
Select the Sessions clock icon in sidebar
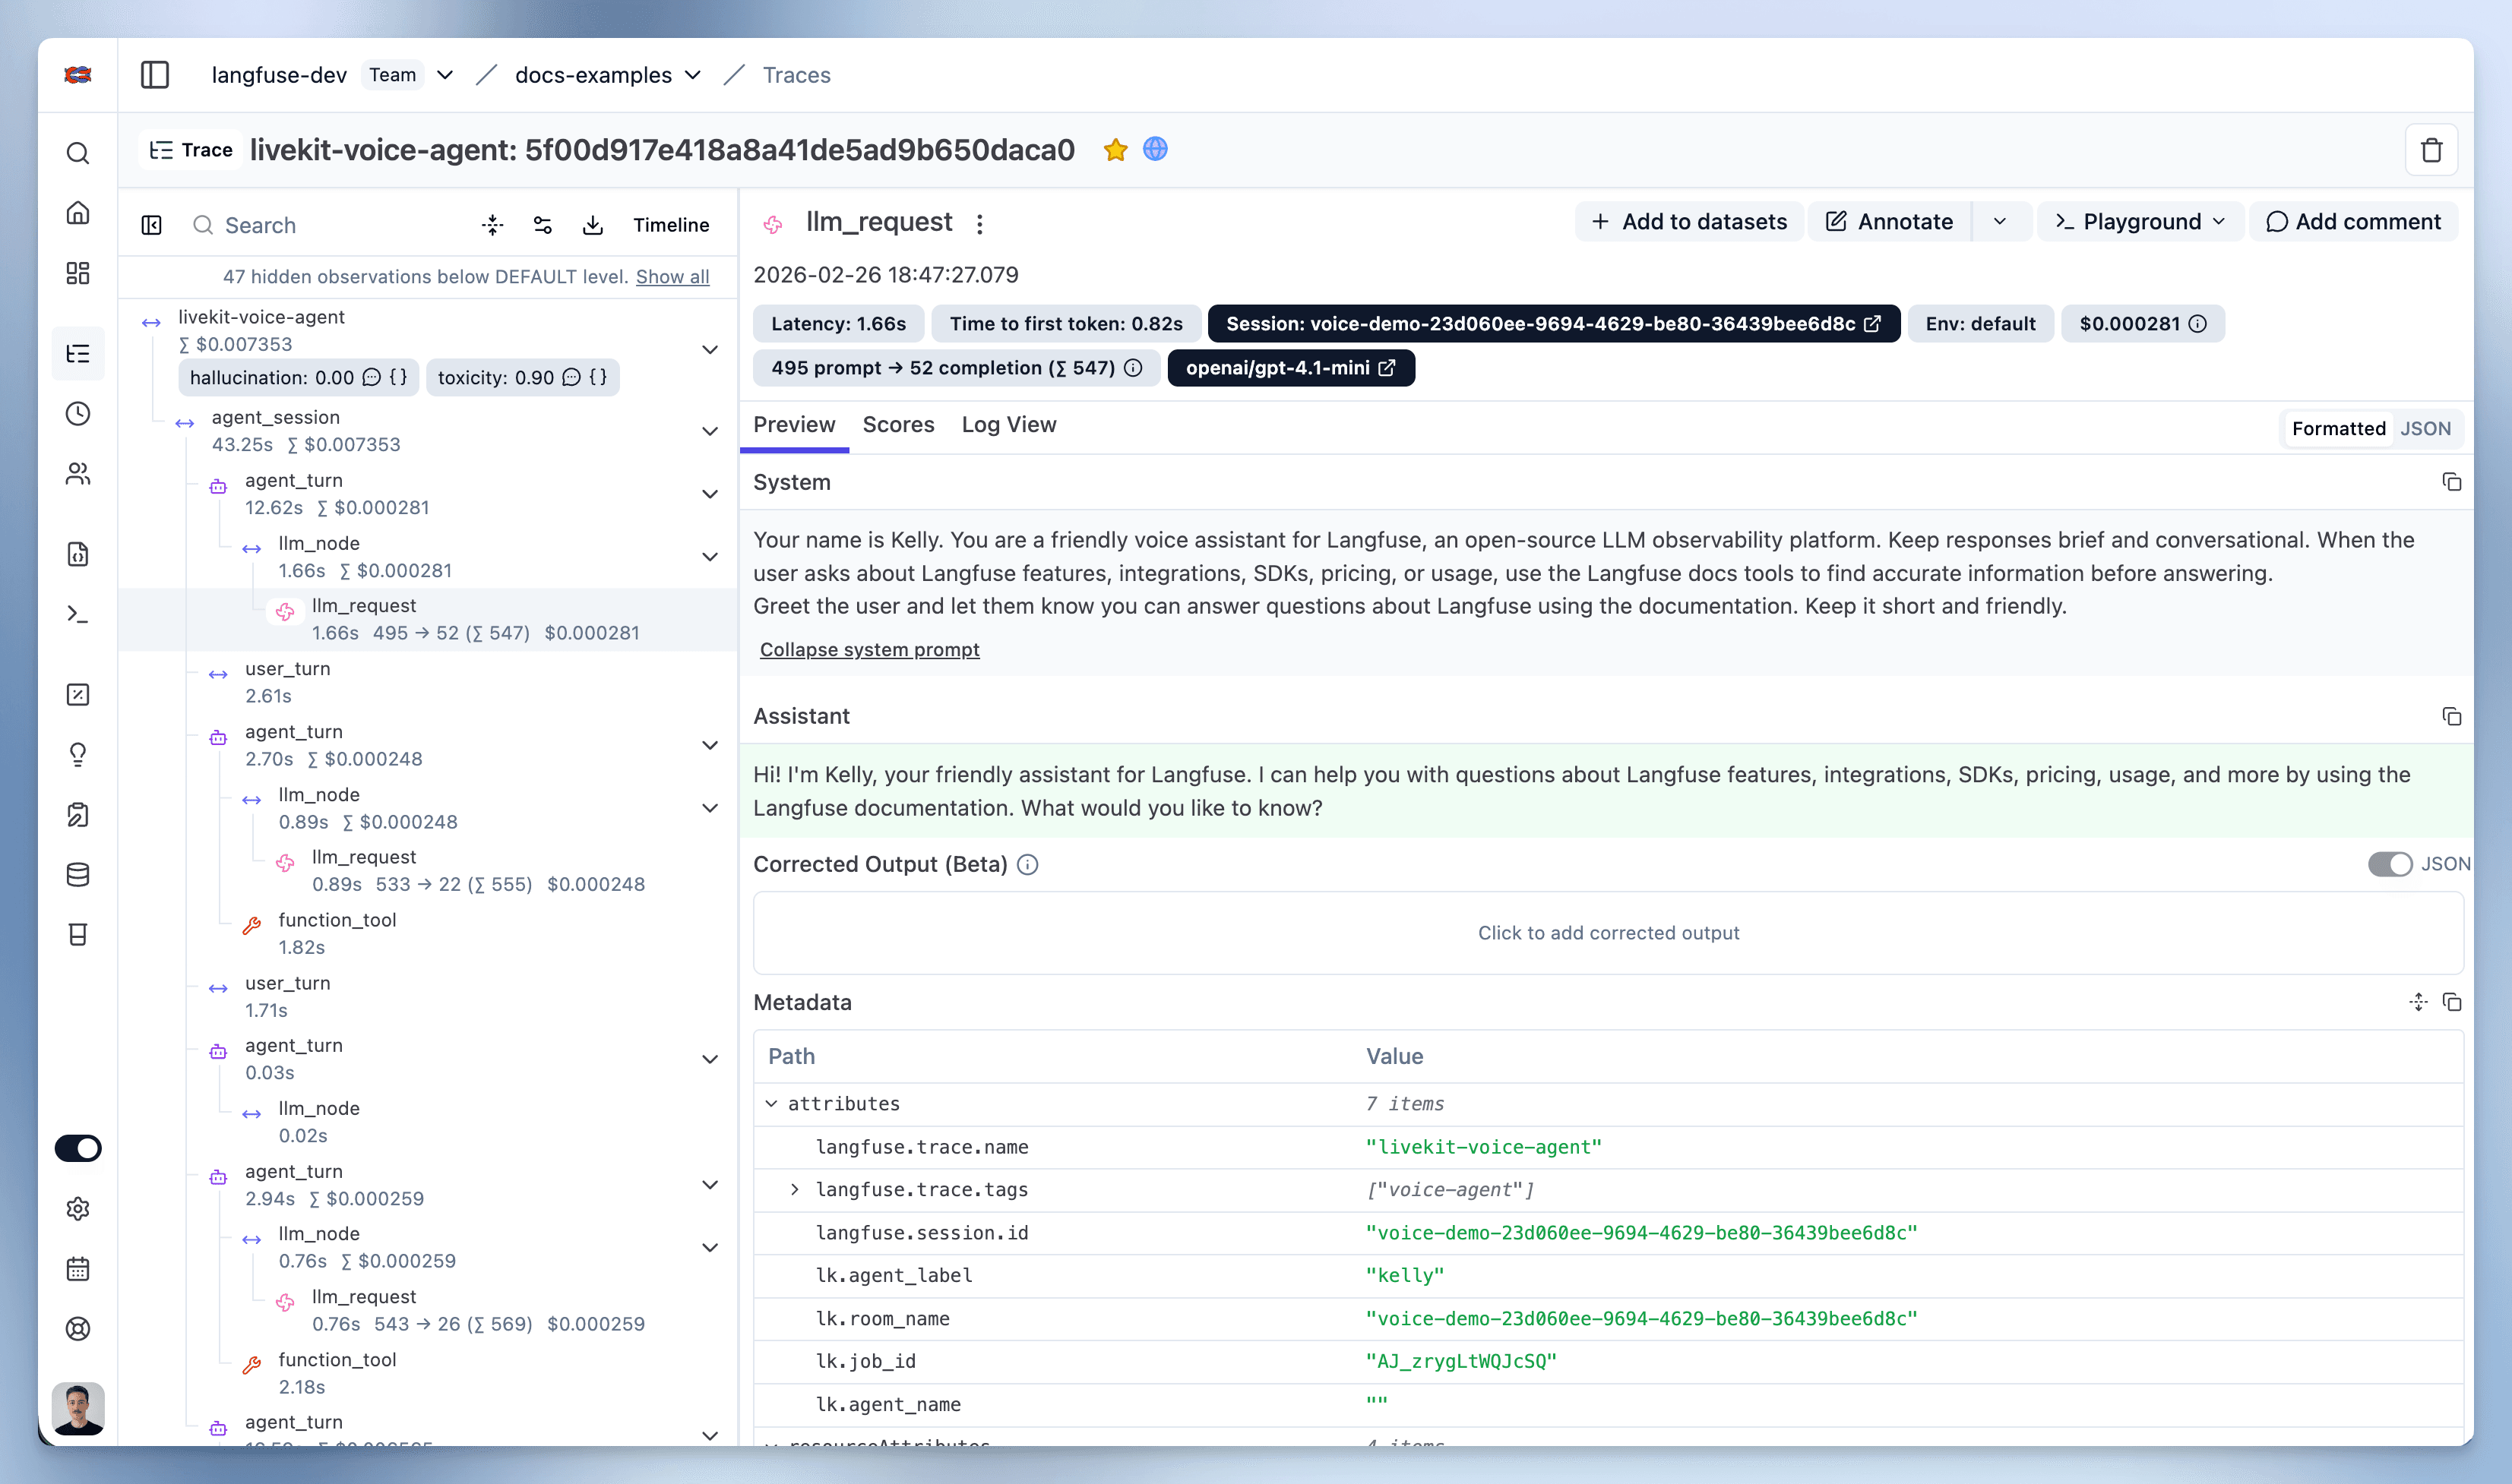[x=78, y=413]
